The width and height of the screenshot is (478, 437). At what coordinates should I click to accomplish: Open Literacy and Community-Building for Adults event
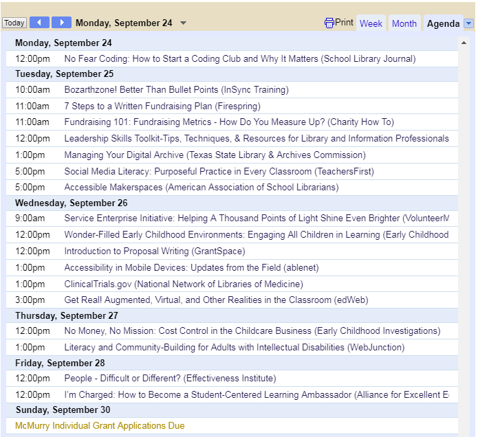(235, 348)
